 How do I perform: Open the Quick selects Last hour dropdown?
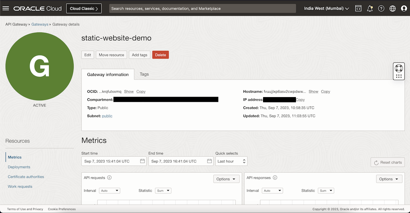click(x=231, y=161)
